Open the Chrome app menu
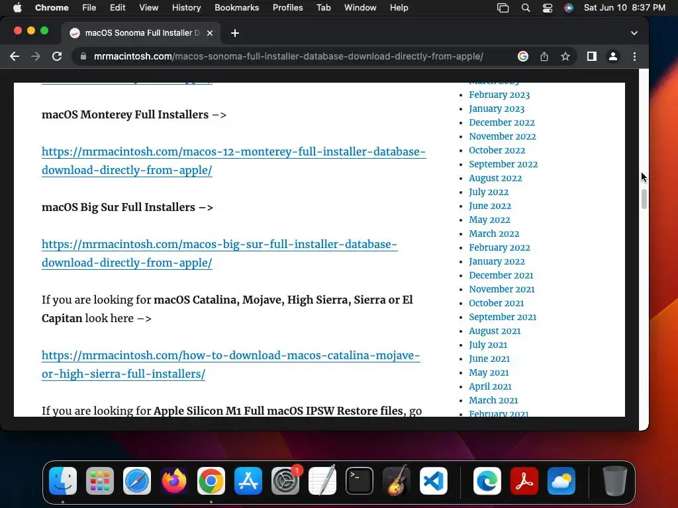Screen dimensions: 678x508 pyautogui.click(x=52, y=8)
